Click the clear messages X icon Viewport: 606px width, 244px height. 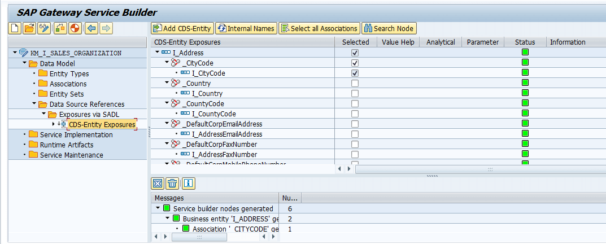[158, 184]
